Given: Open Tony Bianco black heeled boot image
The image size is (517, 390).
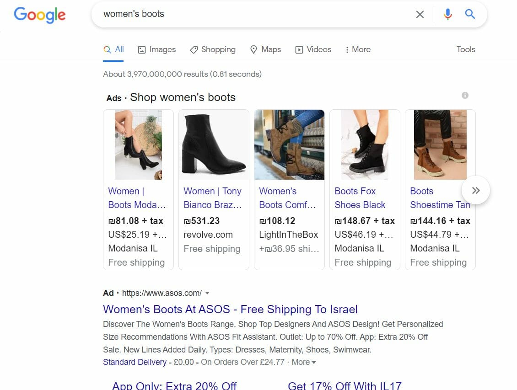Looking at the screenshot, I should 214,144.
